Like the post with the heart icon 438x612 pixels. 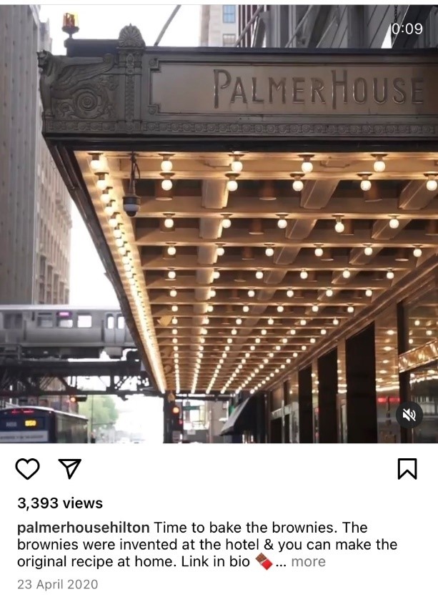point(27,468)
